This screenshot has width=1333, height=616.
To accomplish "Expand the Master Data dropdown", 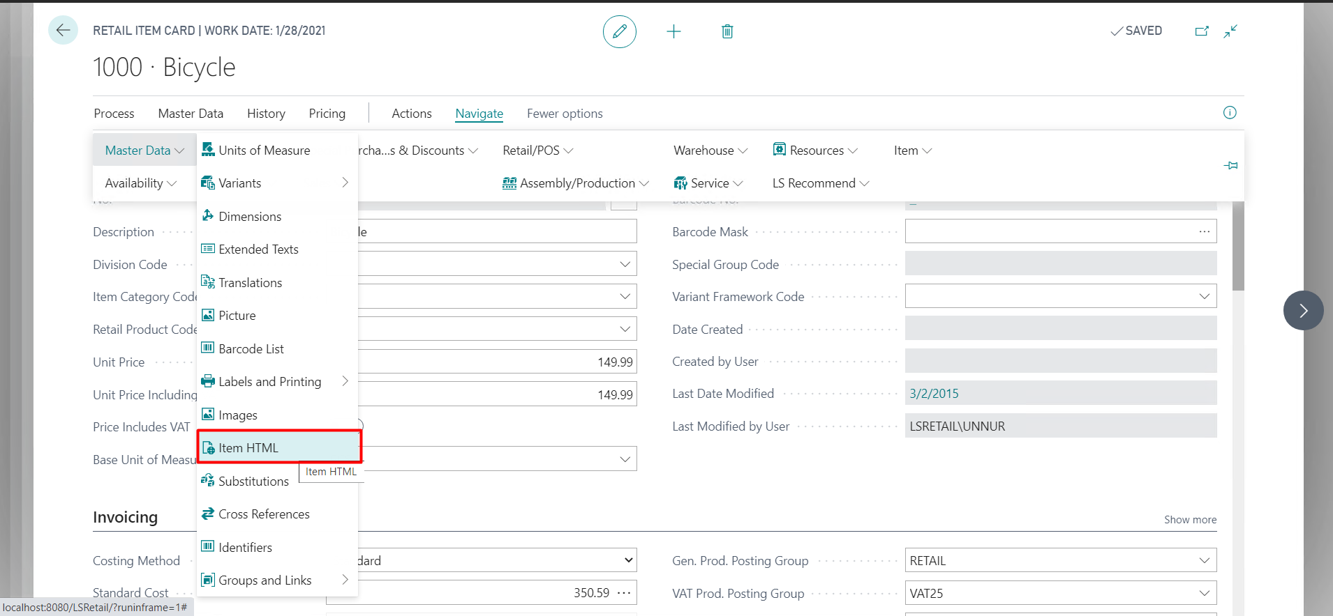I will [x=144, y=151].
